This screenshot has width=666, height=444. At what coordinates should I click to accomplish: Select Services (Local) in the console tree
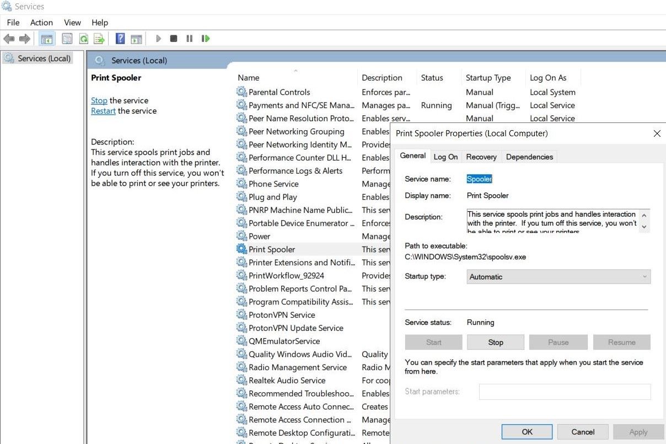coord(44,58)
